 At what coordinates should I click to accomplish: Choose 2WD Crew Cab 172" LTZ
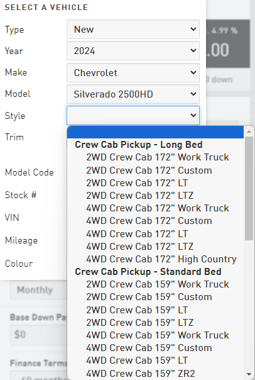pyautogui.click(x=155, y=196)
